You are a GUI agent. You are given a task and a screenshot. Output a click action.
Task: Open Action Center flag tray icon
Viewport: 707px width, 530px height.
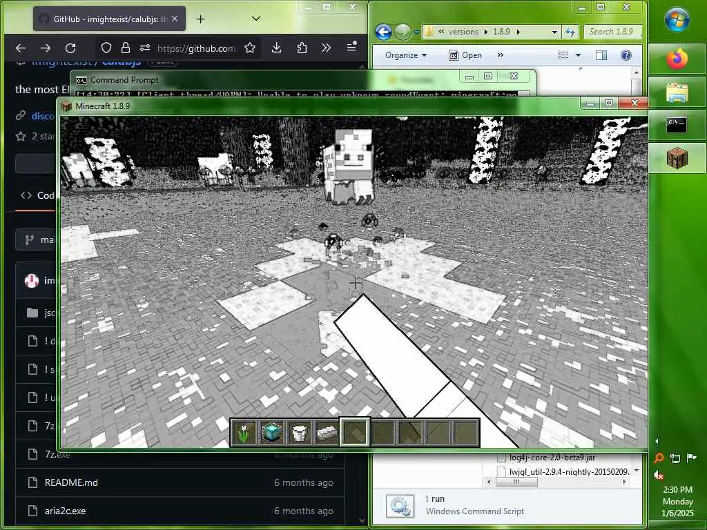click(x=691, y=458)
